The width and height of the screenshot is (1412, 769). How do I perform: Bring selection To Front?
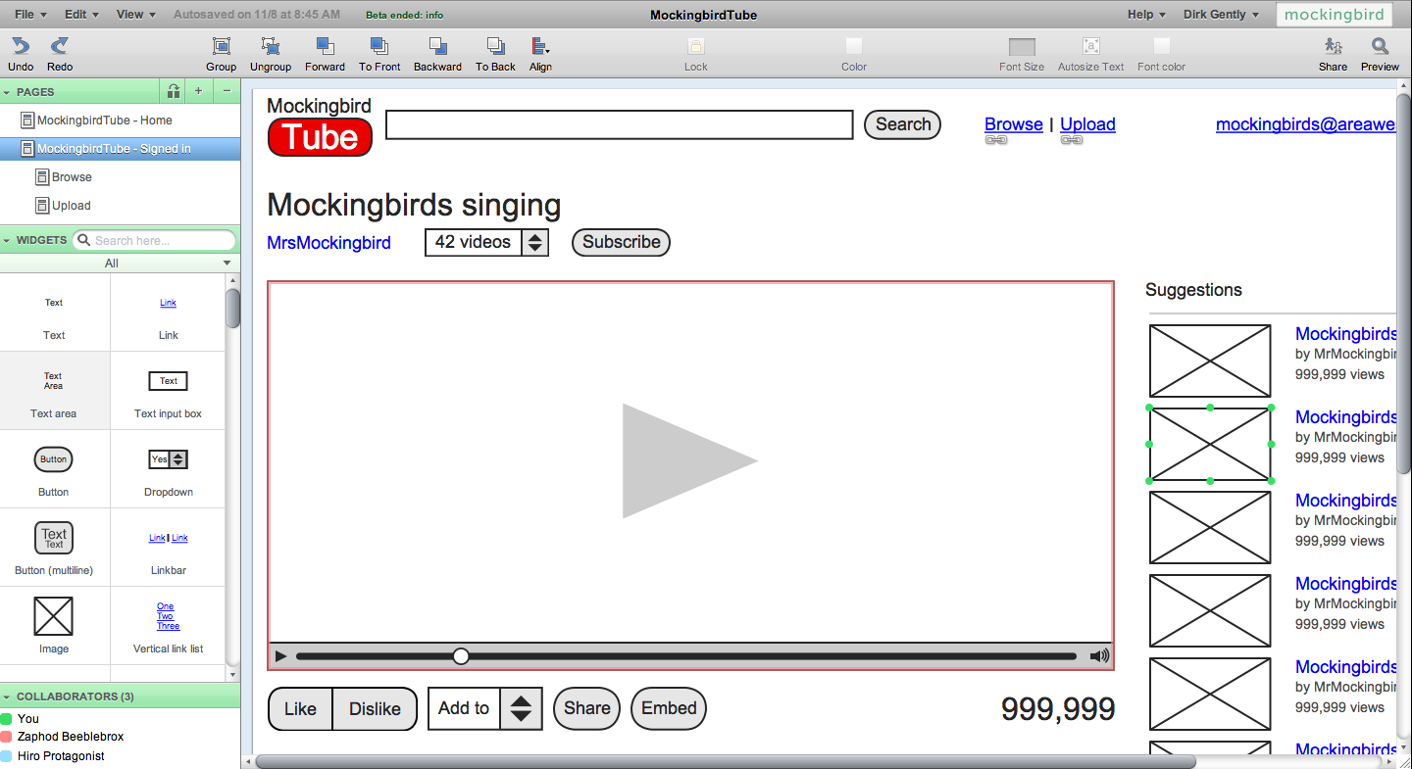tap(379, 46)
